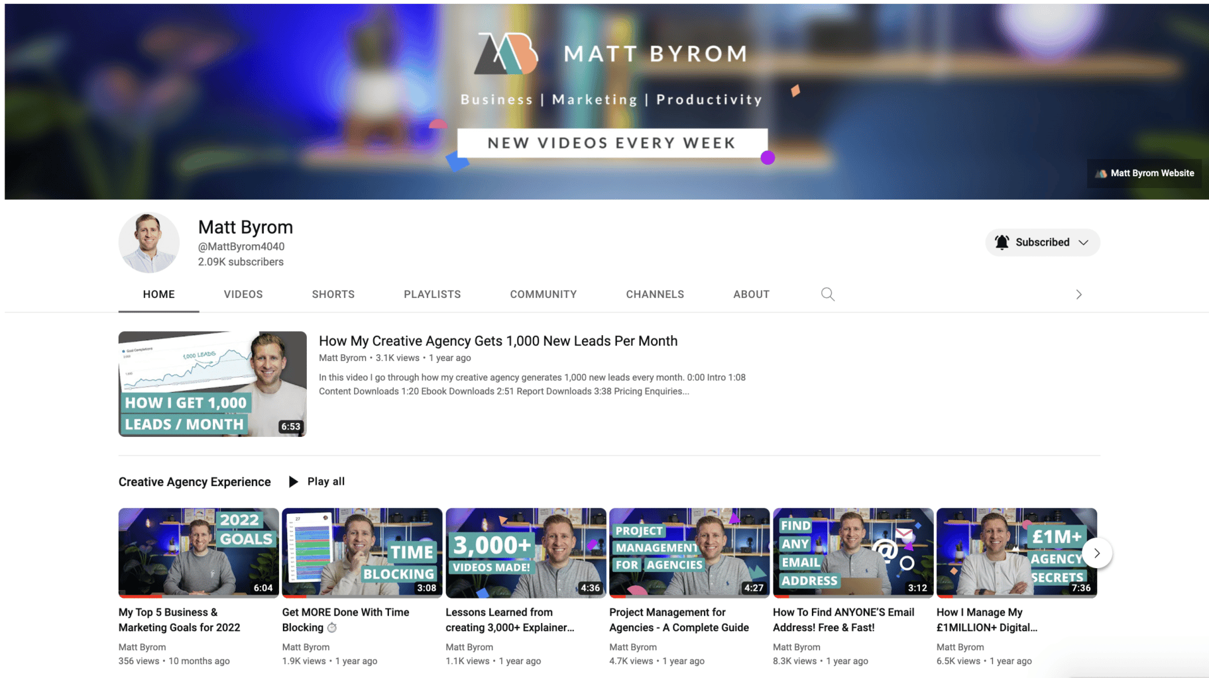Click the '1.9K views • 1 year ago' text
Image resolution: width=1209 pixels, height=678 pixels.
coord(329,661)
